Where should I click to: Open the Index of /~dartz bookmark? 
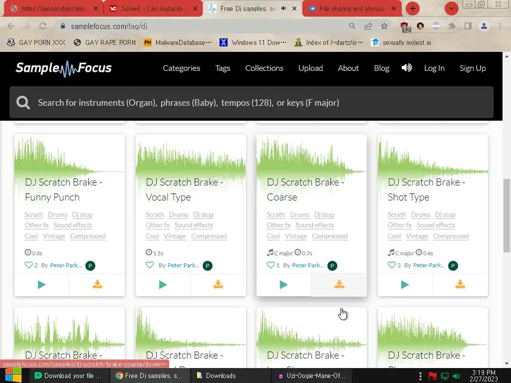tap(328, 42)
